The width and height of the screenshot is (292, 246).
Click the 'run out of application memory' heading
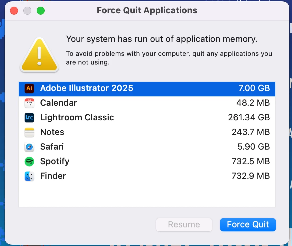(x=162, y=39)
